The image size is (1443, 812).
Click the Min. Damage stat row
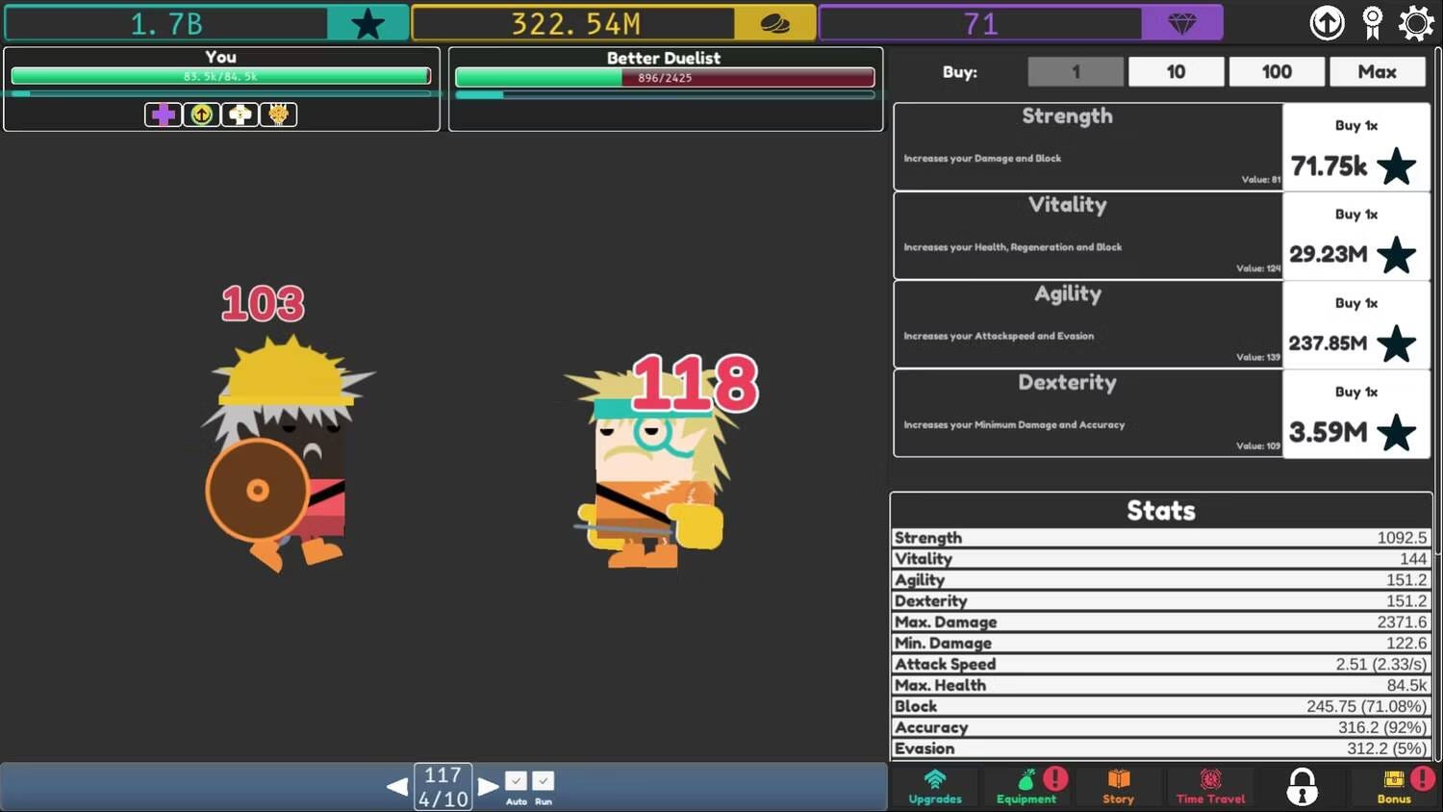click(x=1161, y=643)
